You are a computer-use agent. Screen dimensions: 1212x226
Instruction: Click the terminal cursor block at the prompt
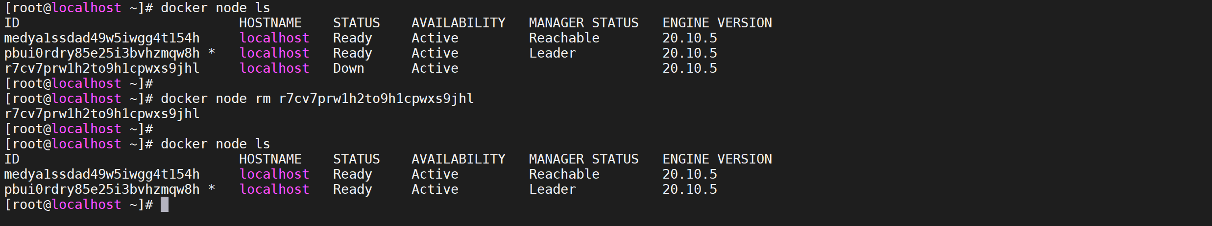click(x=165, y=205)
